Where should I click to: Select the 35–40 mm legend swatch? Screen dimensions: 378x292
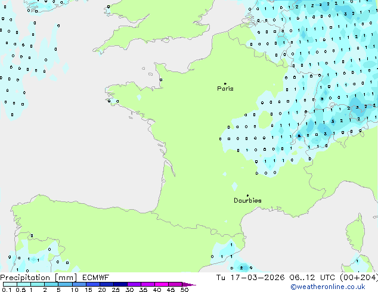[x=147, y=284]
